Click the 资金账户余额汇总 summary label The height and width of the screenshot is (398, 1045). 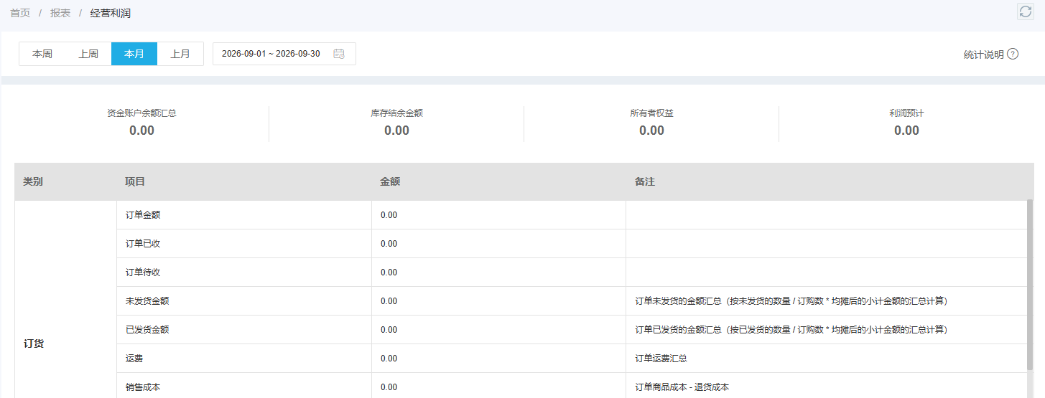click(141, 113)
